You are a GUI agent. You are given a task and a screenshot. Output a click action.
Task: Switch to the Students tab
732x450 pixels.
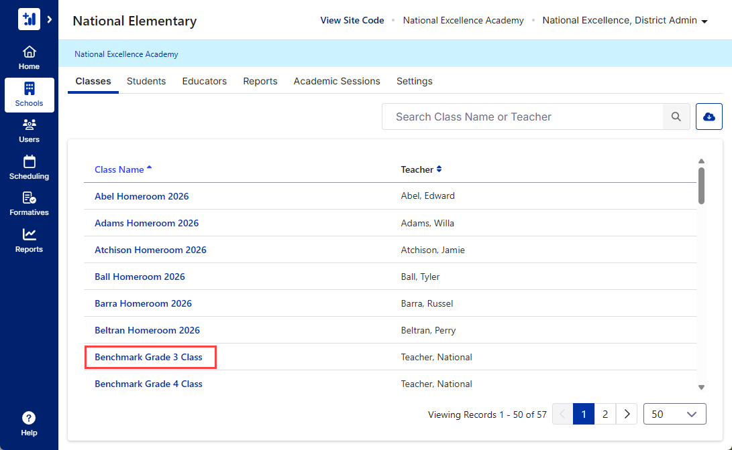pyautogui.click(x=146, y=81)
